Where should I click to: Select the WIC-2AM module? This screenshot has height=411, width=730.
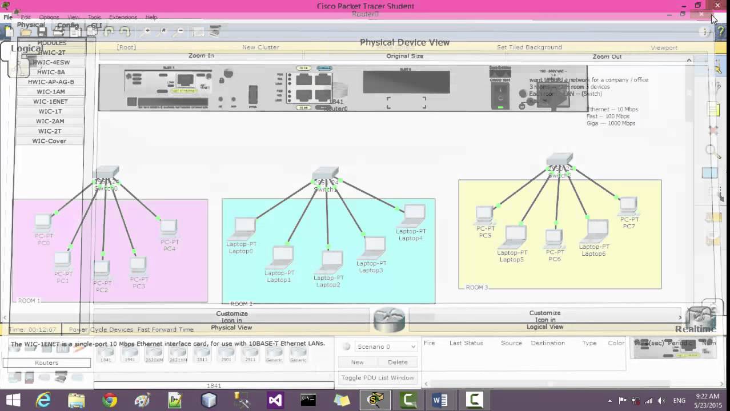(x=51, y=121)
